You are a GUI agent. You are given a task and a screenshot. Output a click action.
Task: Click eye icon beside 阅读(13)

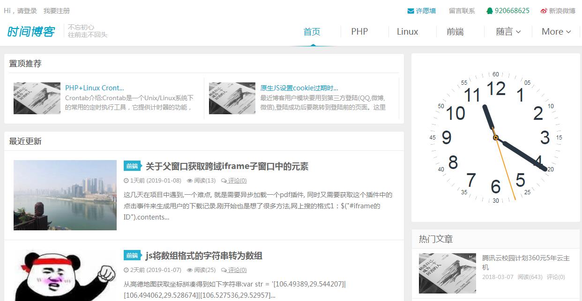[x=190, y=181]
